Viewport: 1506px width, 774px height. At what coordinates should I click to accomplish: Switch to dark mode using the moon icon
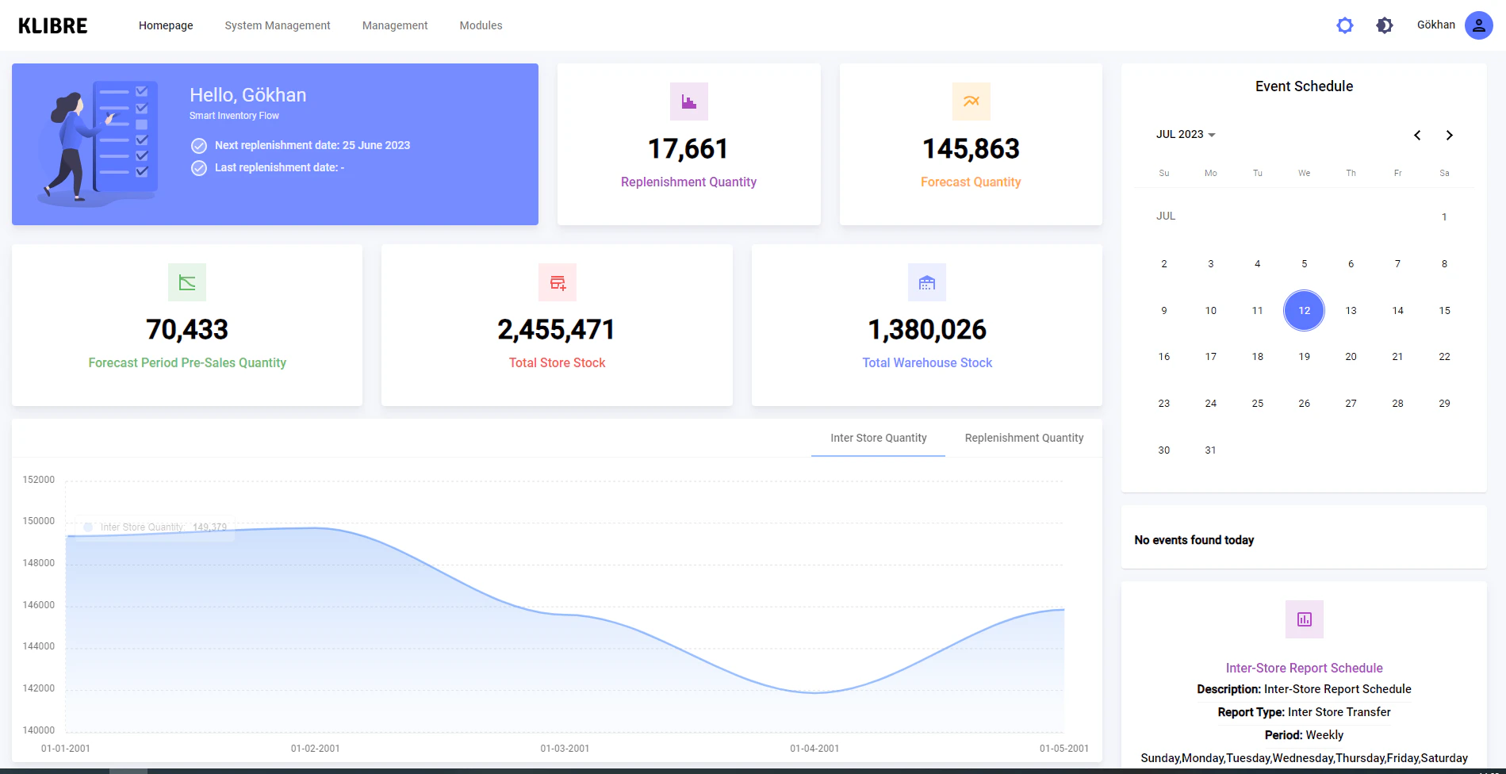(1384, 25)
